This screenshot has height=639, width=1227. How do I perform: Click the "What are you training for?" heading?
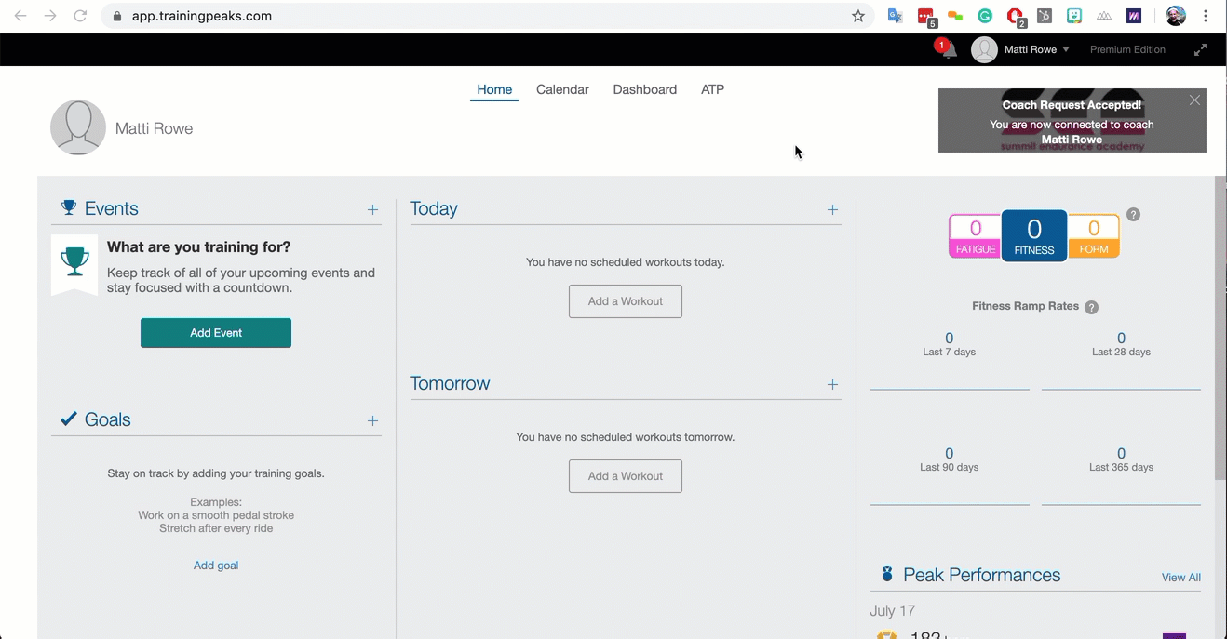[x=198, y=247]
